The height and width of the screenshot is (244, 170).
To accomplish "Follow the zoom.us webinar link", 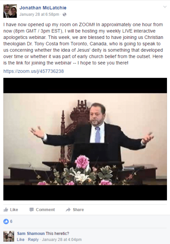I will click(34, 71).
